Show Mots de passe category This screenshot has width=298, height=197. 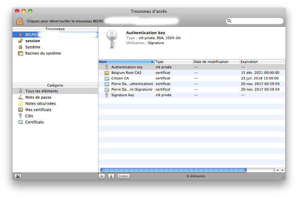(38, 97)
